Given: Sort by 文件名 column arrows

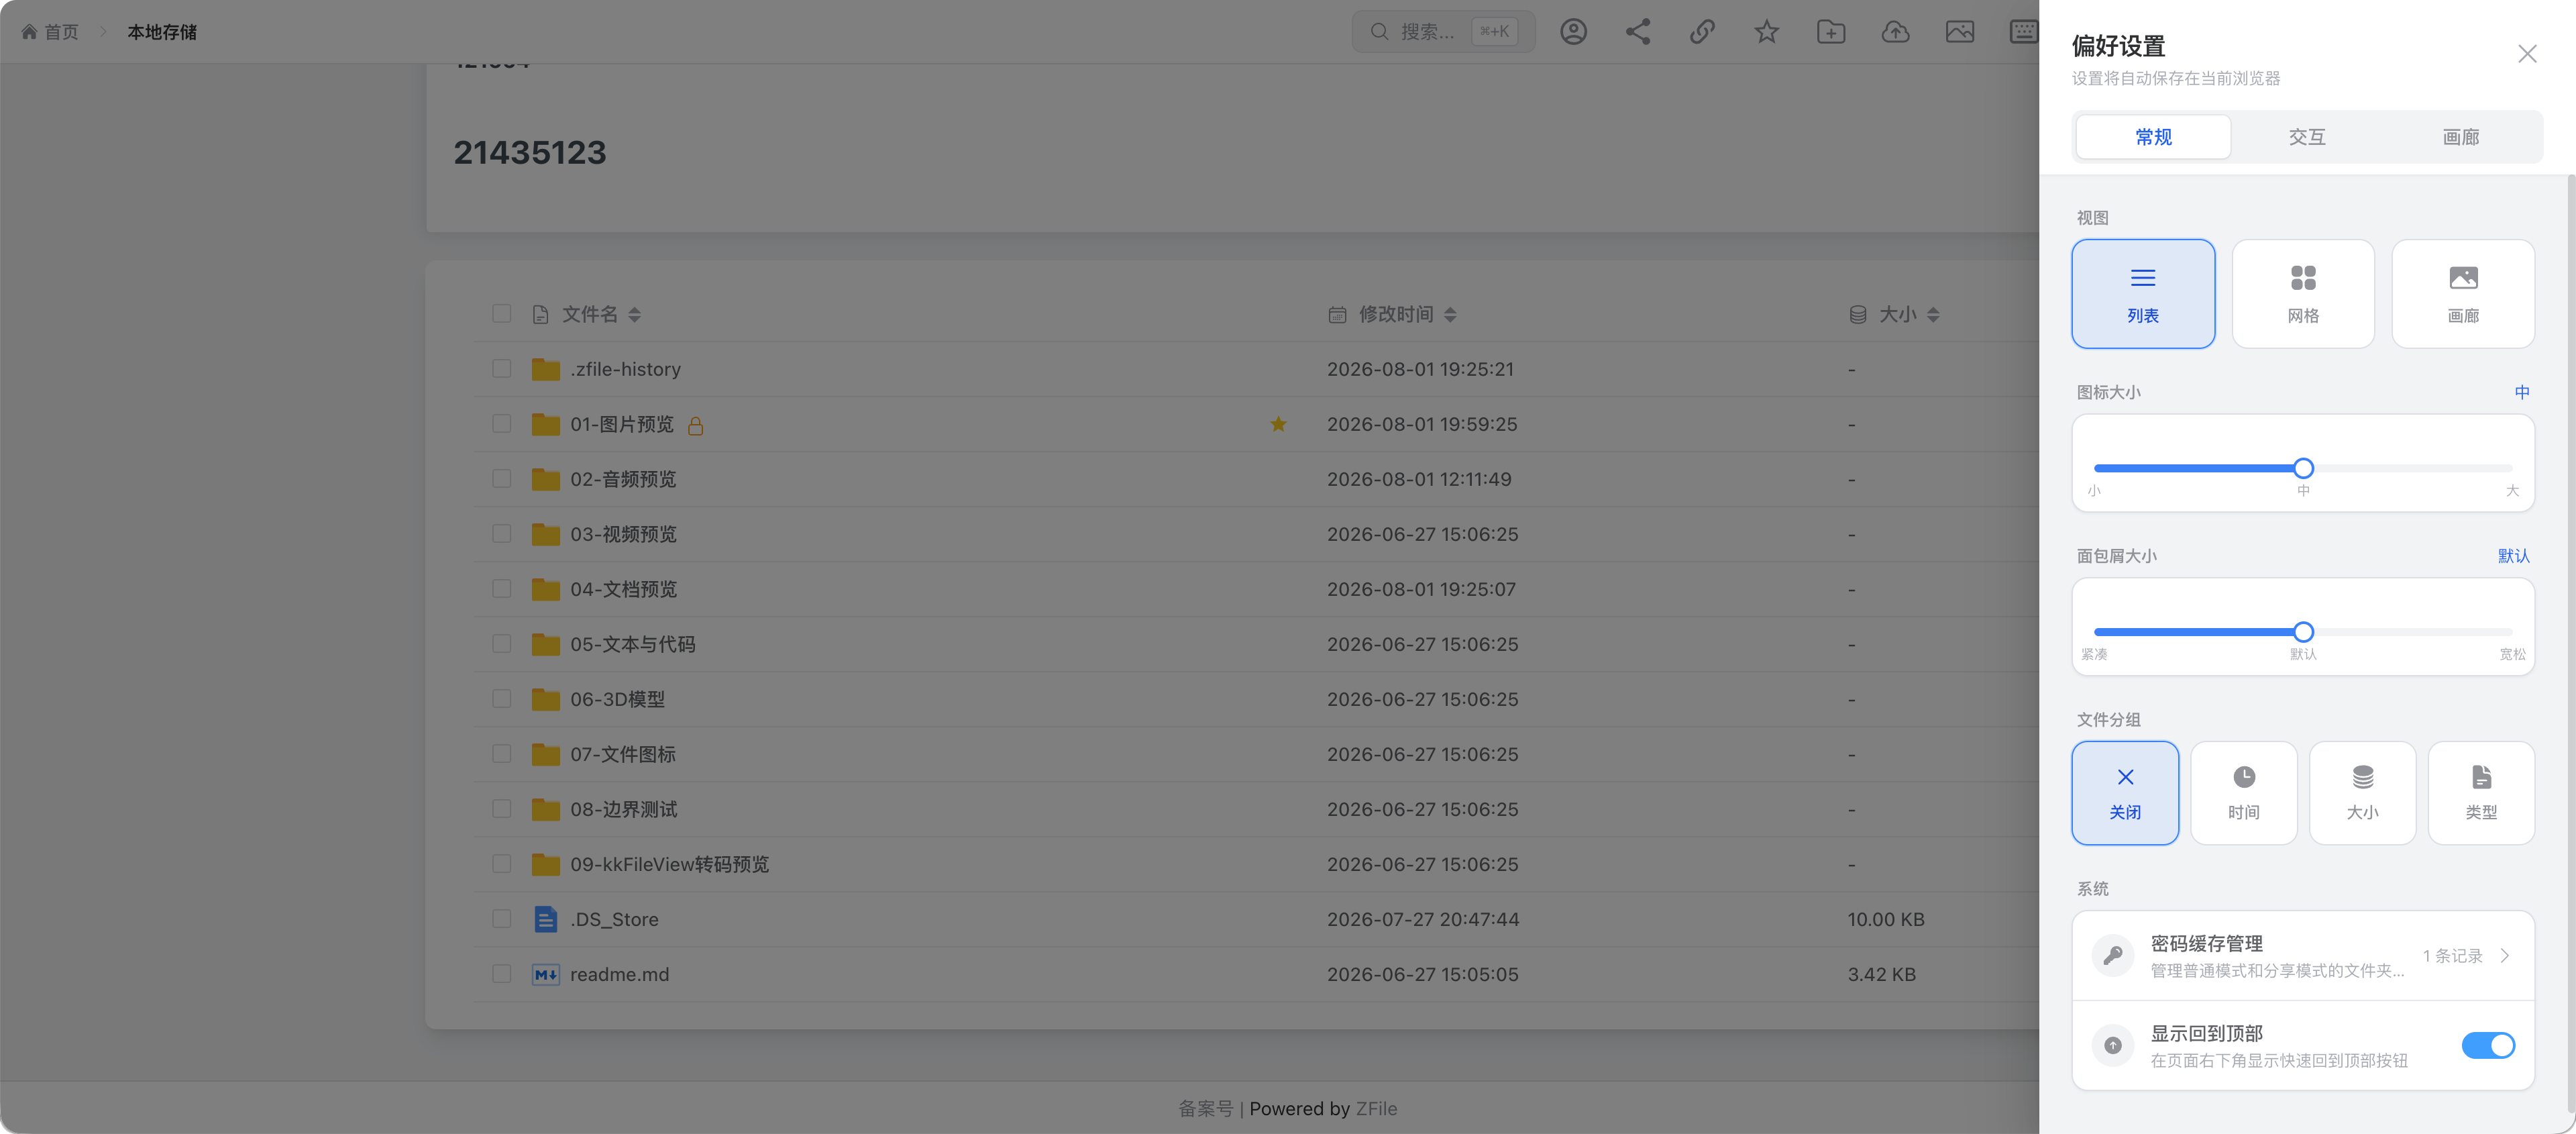Looking at the screenshot, I should click(x=634, y=315).
